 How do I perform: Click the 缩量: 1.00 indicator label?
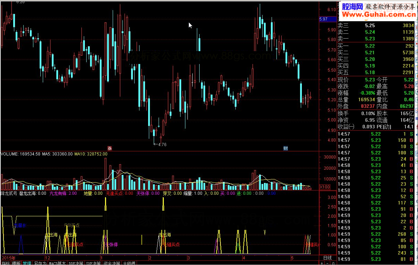point(193,193)
